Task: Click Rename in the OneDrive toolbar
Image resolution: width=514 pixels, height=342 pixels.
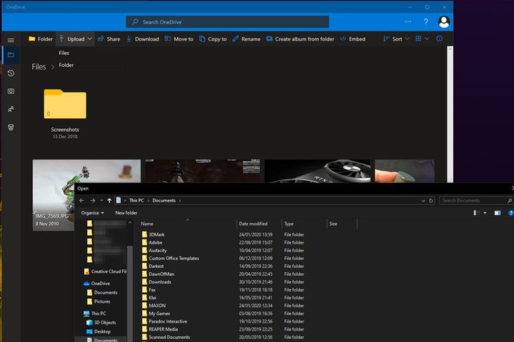Action: point(246,39)
